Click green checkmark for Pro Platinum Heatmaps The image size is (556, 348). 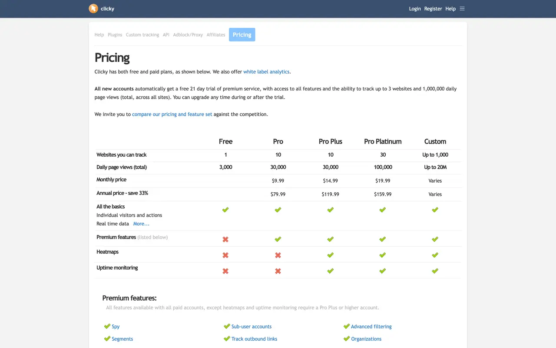pyautogui.click(x=383, y=255)
